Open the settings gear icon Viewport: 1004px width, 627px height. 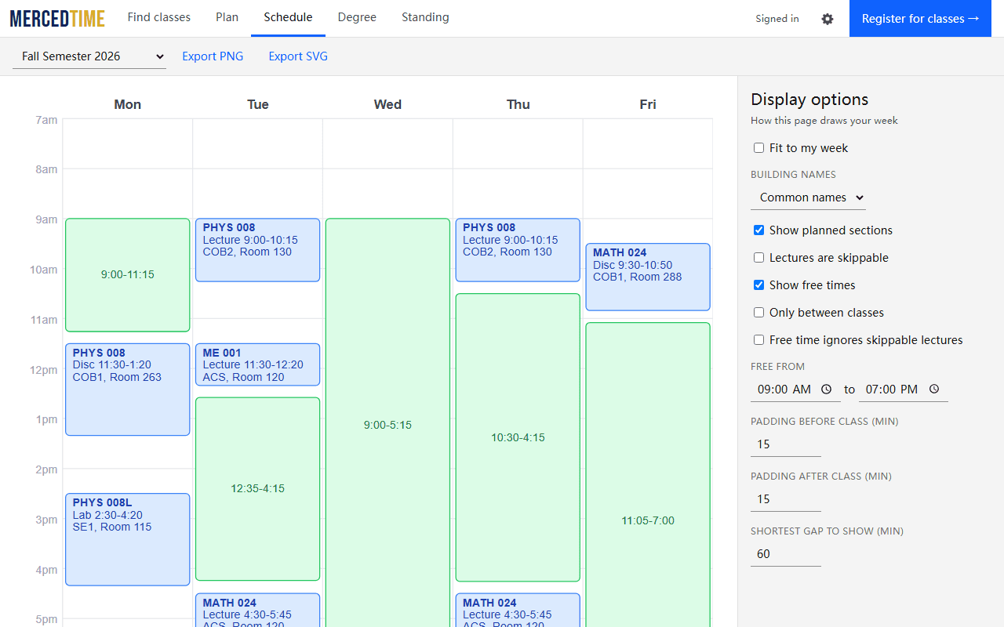828,19
